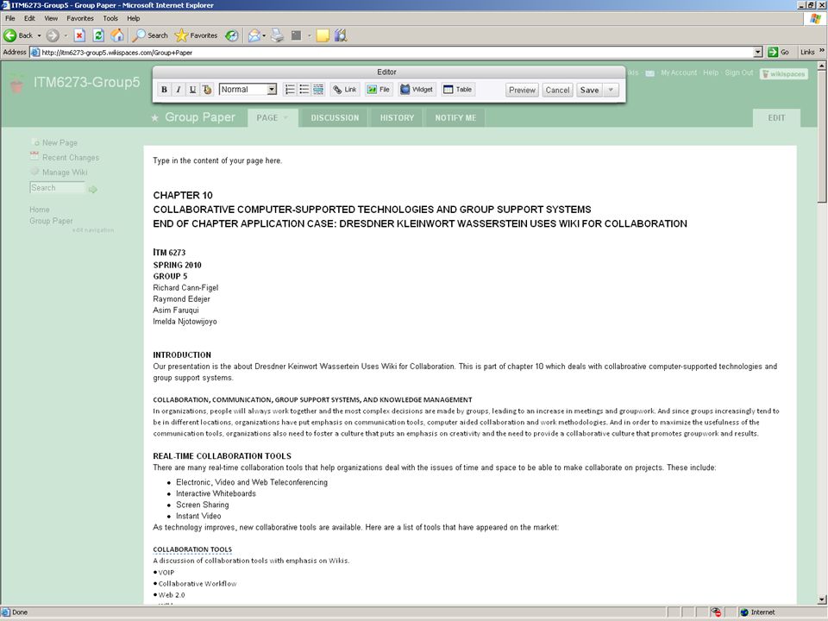The height and width of the screenshot is (621, 828).
Task: Open the My Account link
Action: pyautogui.click(x=679, y=72)
